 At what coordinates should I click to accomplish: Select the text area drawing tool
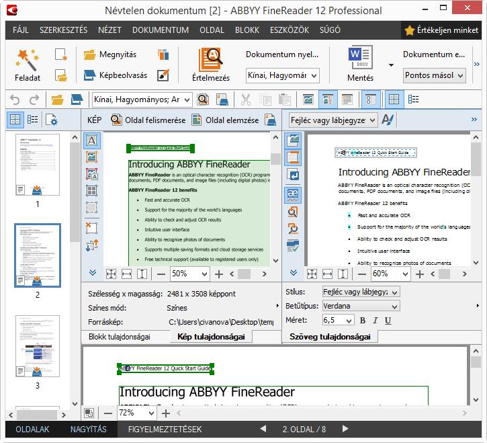coord(91,140)
